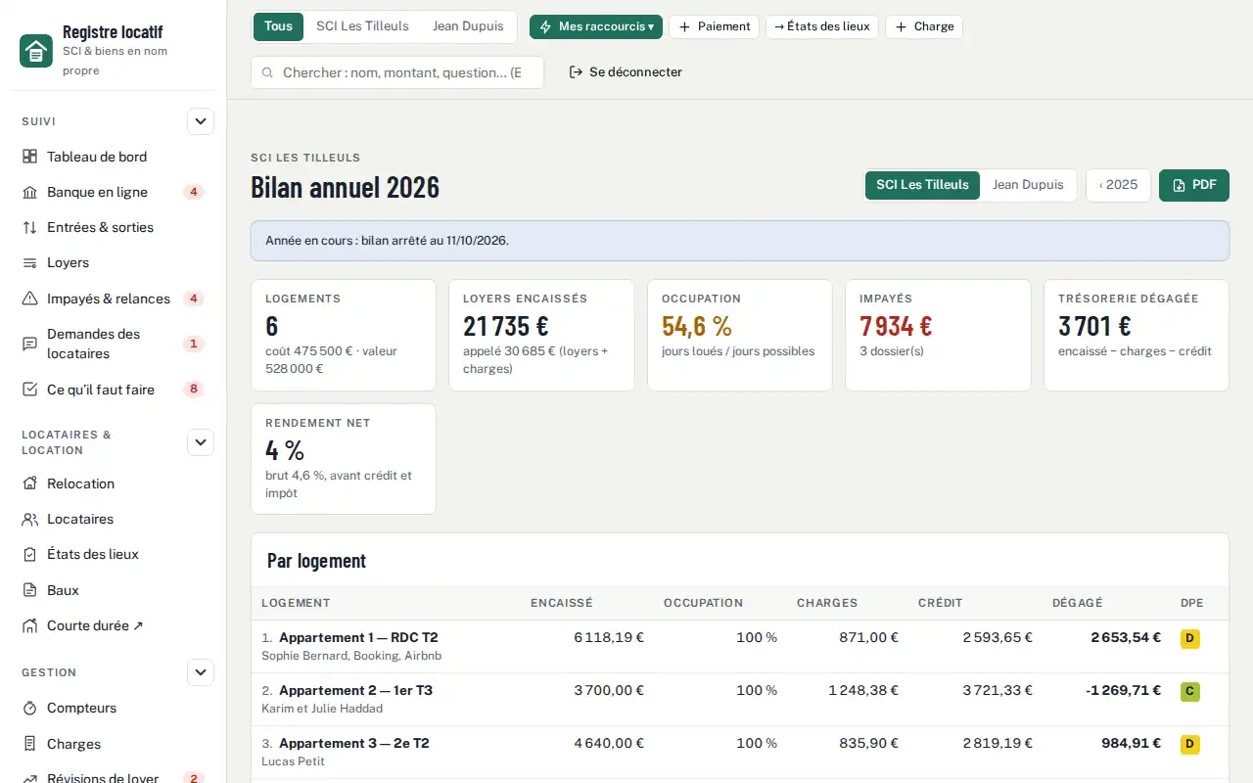Viewport: 1253px width, 783px height.
Task: Switch bilan to Jean Dupuis toggle
Action: click(1028, 185)
